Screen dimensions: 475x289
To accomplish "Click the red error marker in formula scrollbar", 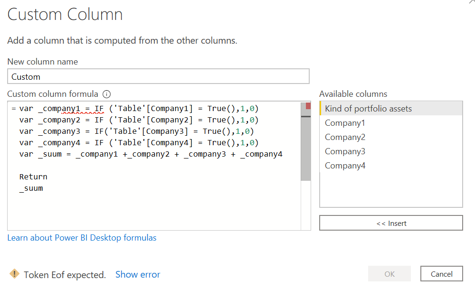I will (308, 106).
